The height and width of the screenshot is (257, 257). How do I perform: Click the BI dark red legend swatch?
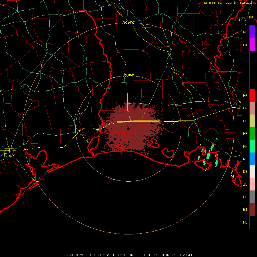[252, 210]
